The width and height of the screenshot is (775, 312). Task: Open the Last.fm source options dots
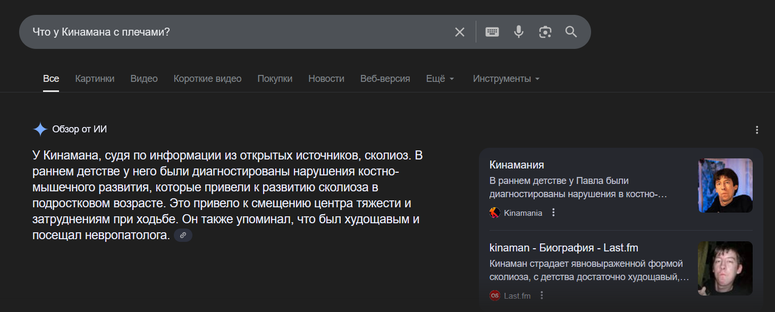[x=542, y=296]
